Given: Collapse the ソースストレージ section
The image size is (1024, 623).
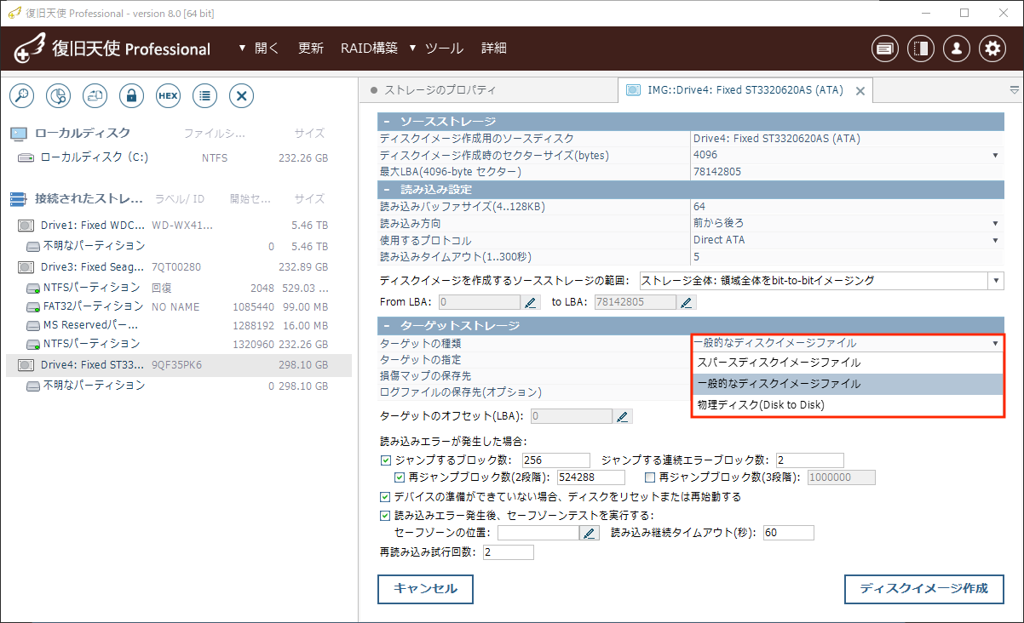Looking at the screenshot, I should pos(386,122).
